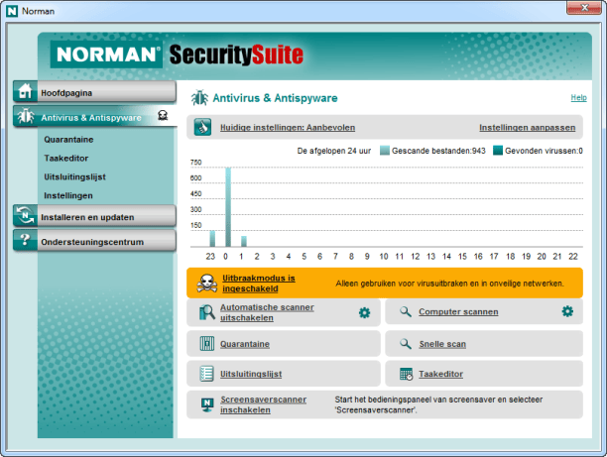607x457 pixels.
Task: Click the calendar icon beside Taakeditor
Action: coord(406,374)
